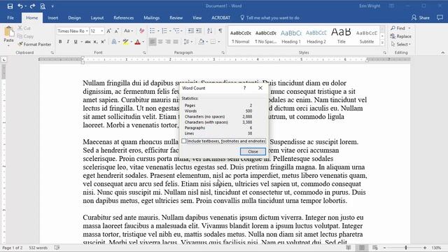Open Paragraph dialog box launcher
Screen dimensions: 448x252
223,53
